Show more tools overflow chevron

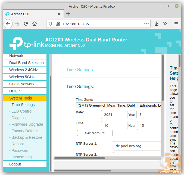165,24
